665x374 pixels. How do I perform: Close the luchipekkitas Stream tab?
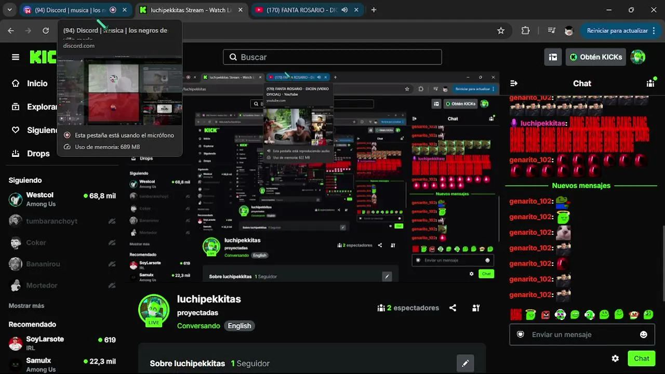[241, 10]
